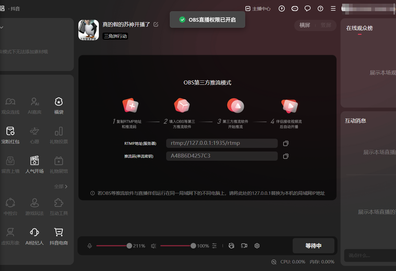Open the gamepad icon in top bar
This screenshot has width=396, height=271.
point(295,9)
